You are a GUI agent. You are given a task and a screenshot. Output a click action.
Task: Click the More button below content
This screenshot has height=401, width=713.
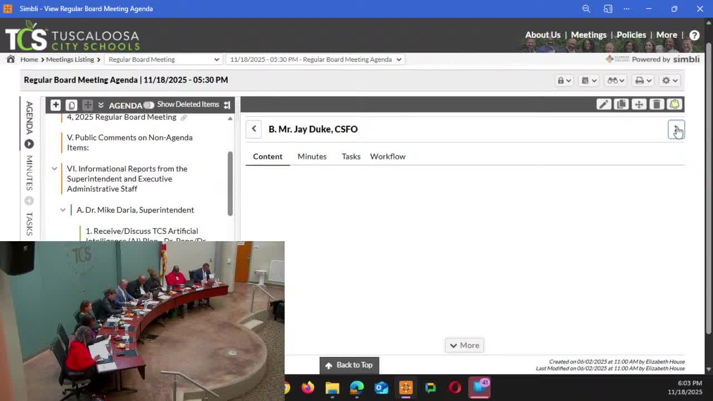pyautogui.click(x=464, y=345)
